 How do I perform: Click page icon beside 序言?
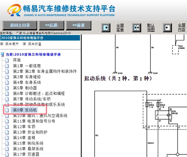pyautogui.click(x=7, y=60)
